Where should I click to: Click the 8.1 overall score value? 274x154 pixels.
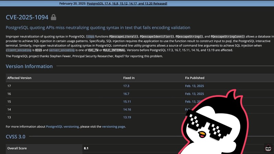point(86,148)
